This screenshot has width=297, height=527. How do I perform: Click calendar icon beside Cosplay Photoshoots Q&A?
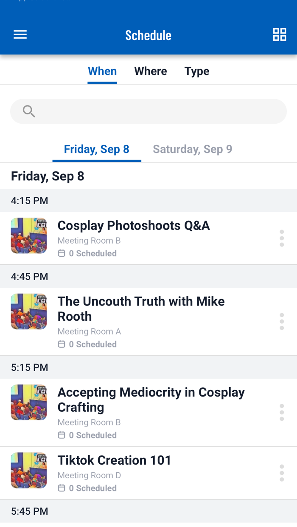coord(61,253)
